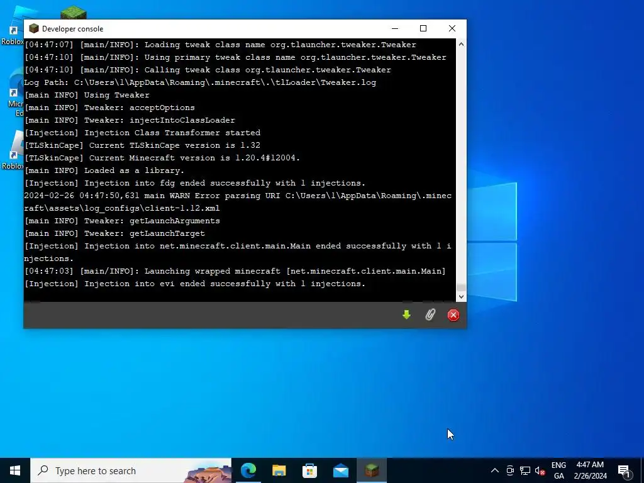Click the 'Tweaker: getLaunchArguments' line
Viewport: 644px width, 483px height.
122,221
